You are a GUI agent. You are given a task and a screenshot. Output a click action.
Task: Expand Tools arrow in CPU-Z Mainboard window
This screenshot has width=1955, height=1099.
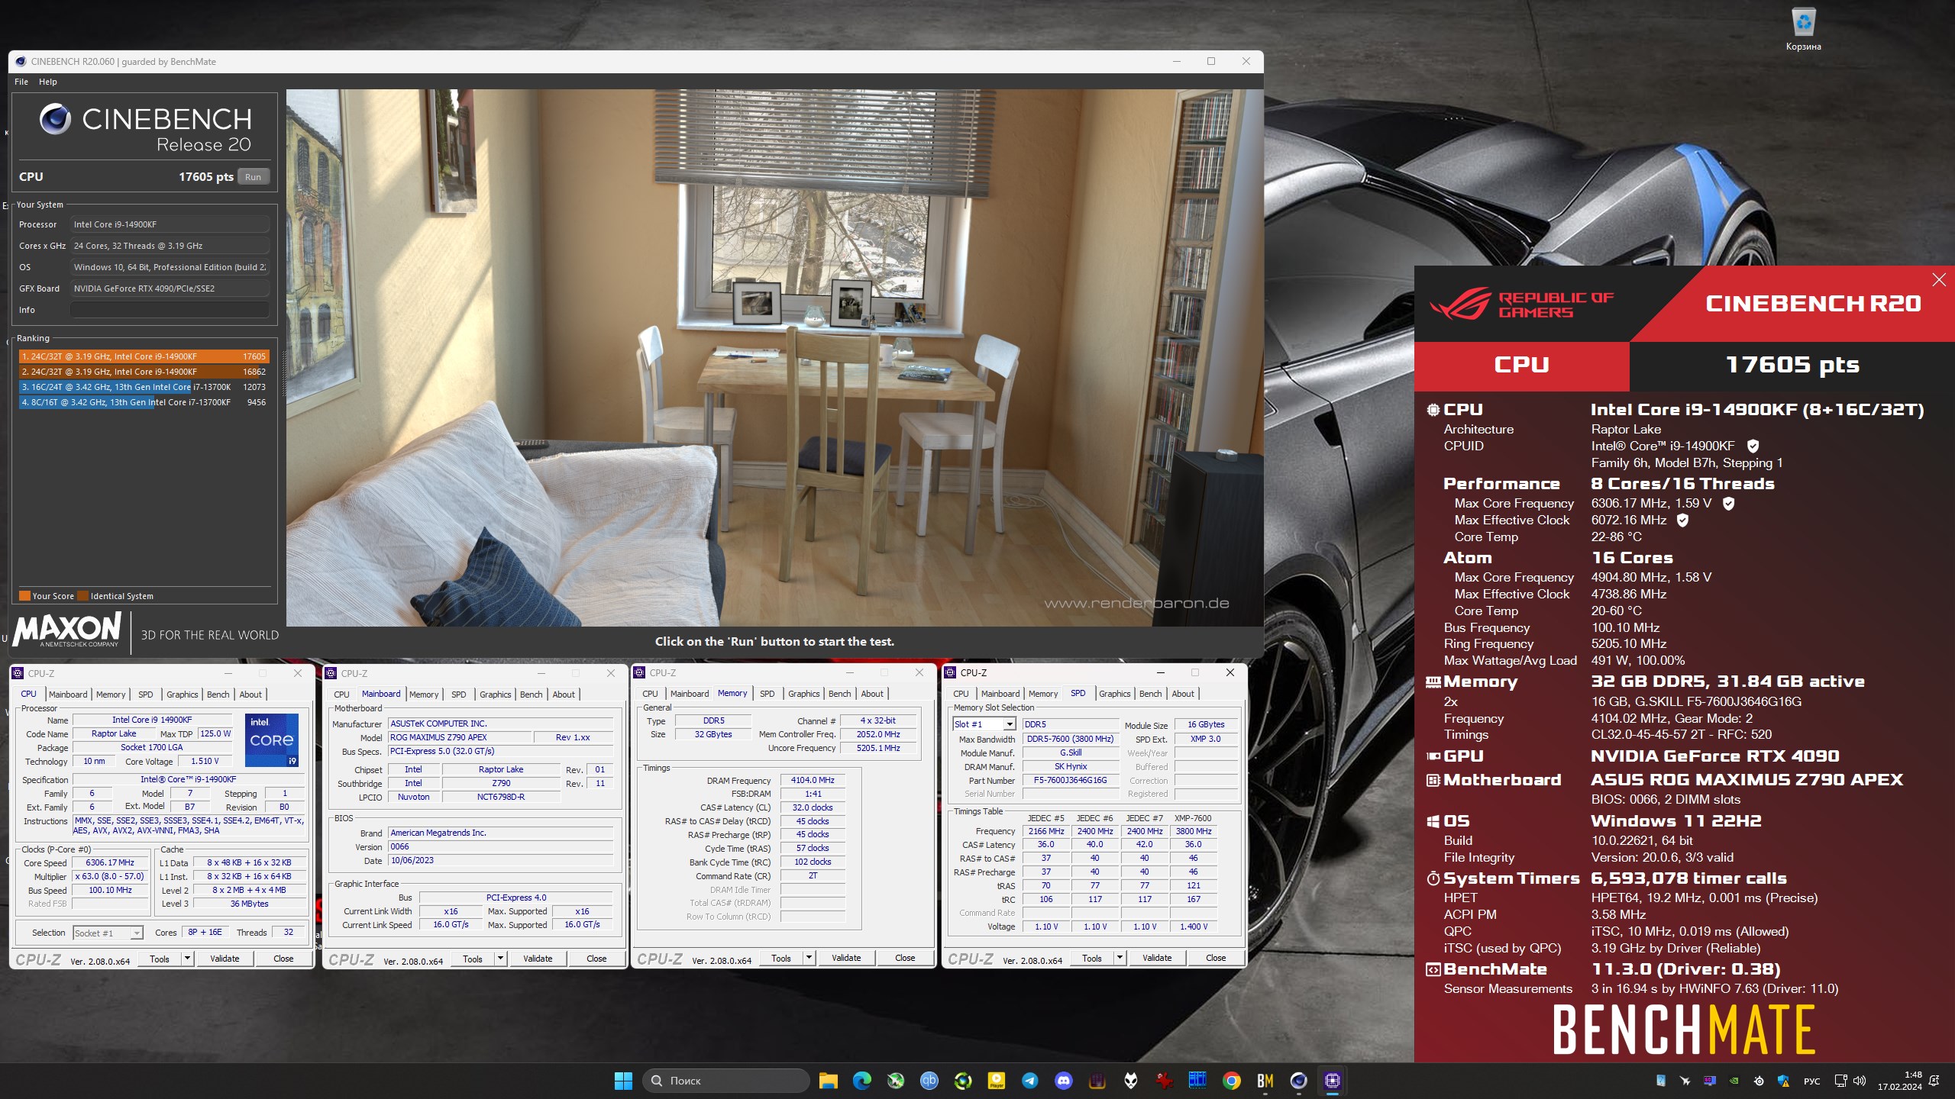(500, 959)
